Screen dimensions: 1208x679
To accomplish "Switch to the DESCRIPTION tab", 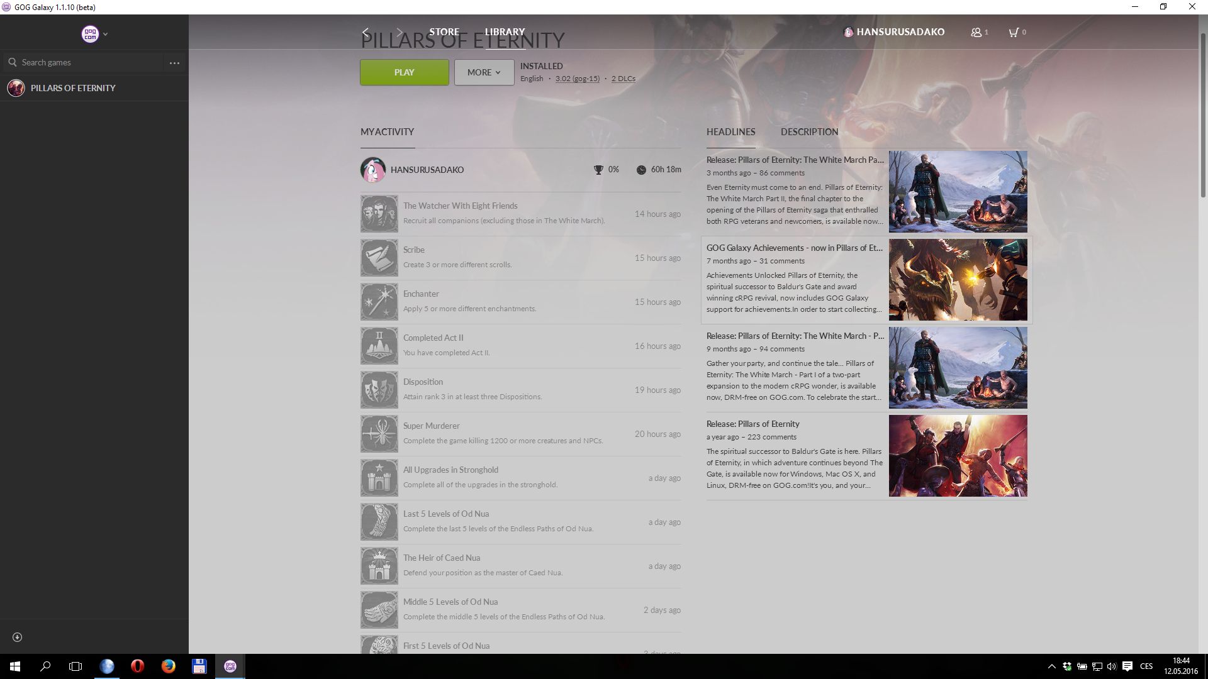I will pyautogui.click(x=809, y=132).
